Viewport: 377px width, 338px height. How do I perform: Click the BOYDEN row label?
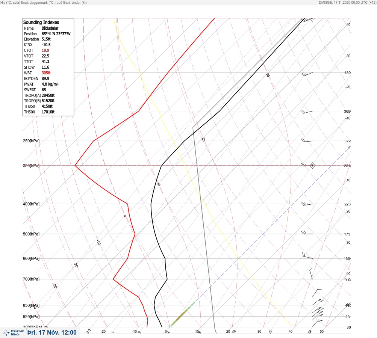point(31,78)
